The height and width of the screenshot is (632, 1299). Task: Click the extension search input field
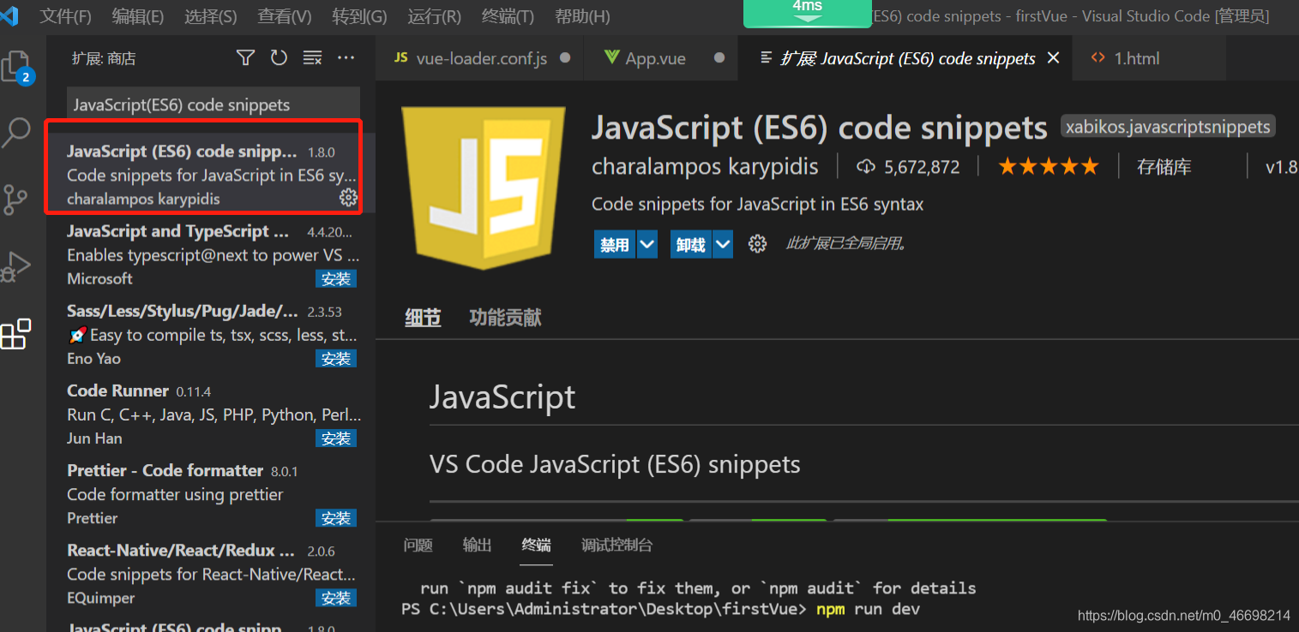(x=213, y=104)
